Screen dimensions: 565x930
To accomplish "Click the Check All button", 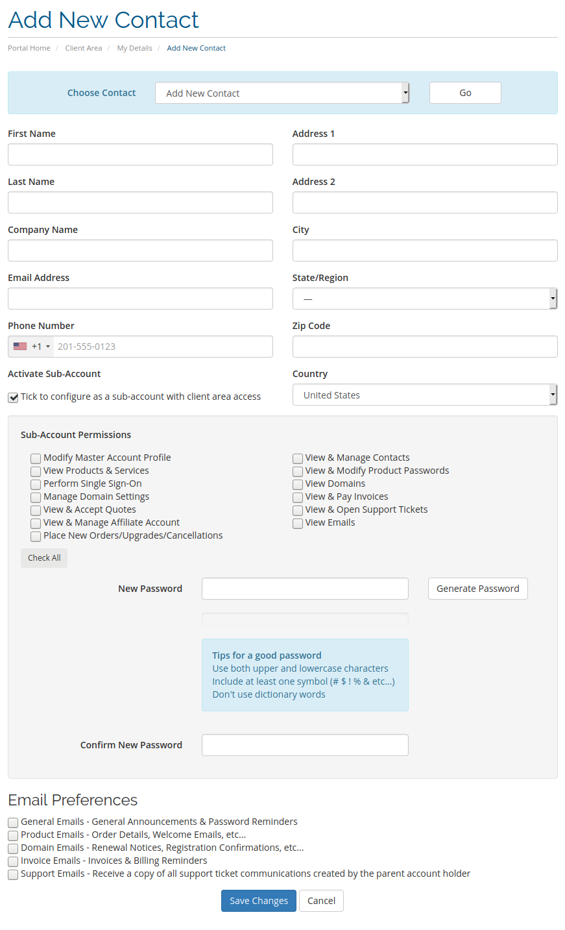I will [x=44, y=558].
